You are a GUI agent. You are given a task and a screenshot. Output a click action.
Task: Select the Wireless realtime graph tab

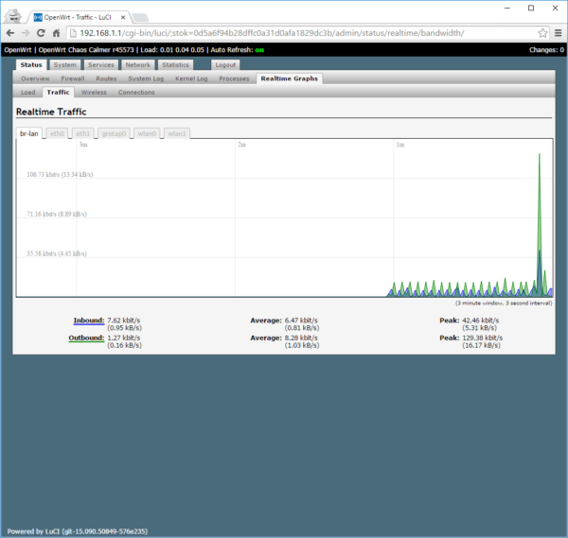[94, 93]
